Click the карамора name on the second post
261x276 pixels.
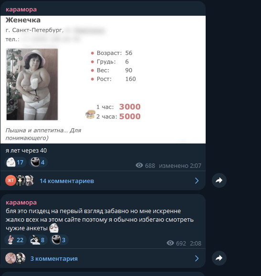click(21, 203)
